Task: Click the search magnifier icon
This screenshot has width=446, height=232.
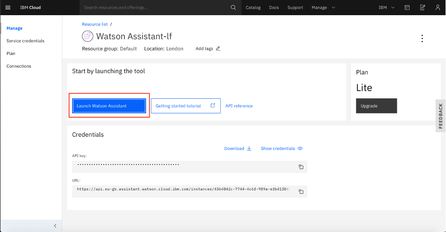Action: coord(233,8)
